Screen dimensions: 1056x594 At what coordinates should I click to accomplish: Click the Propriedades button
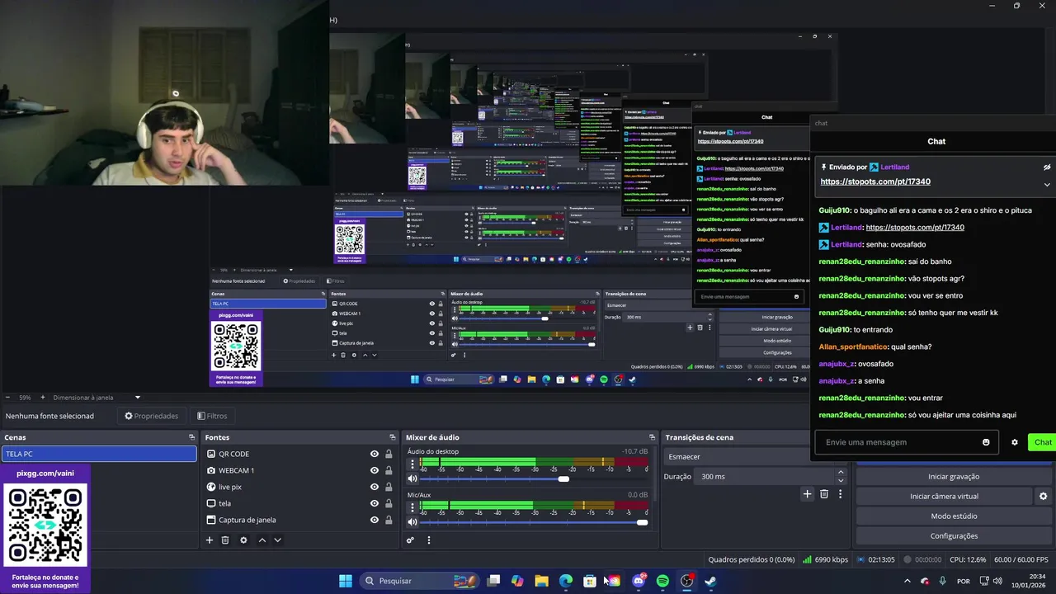click(152, 416)
